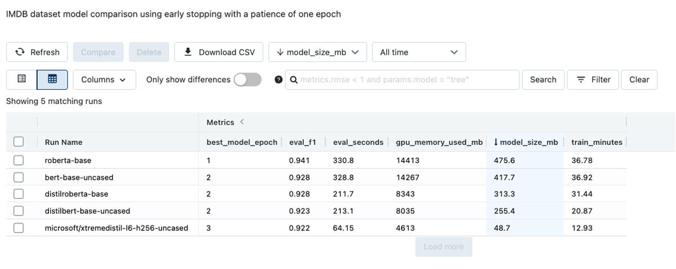Viewport: 676px width, 269px height.
Task: Tick the distilbert-base-uncased checkbox
Action: 19,211
